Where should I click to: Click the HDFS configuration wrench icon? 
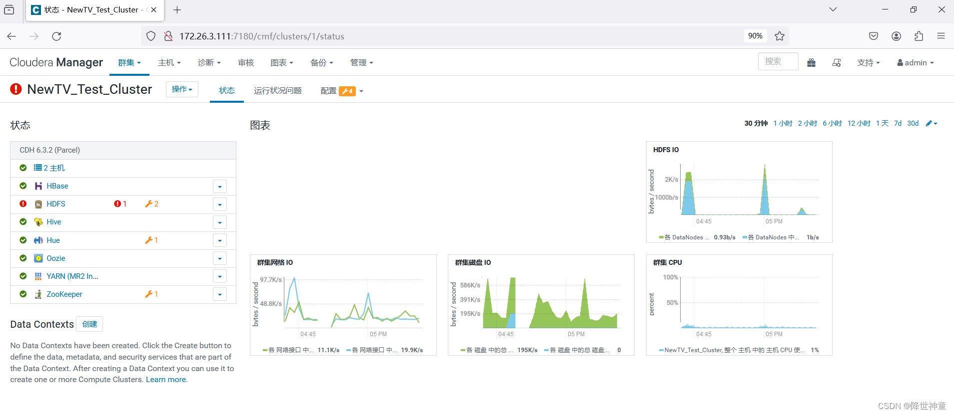pos(148,204)
